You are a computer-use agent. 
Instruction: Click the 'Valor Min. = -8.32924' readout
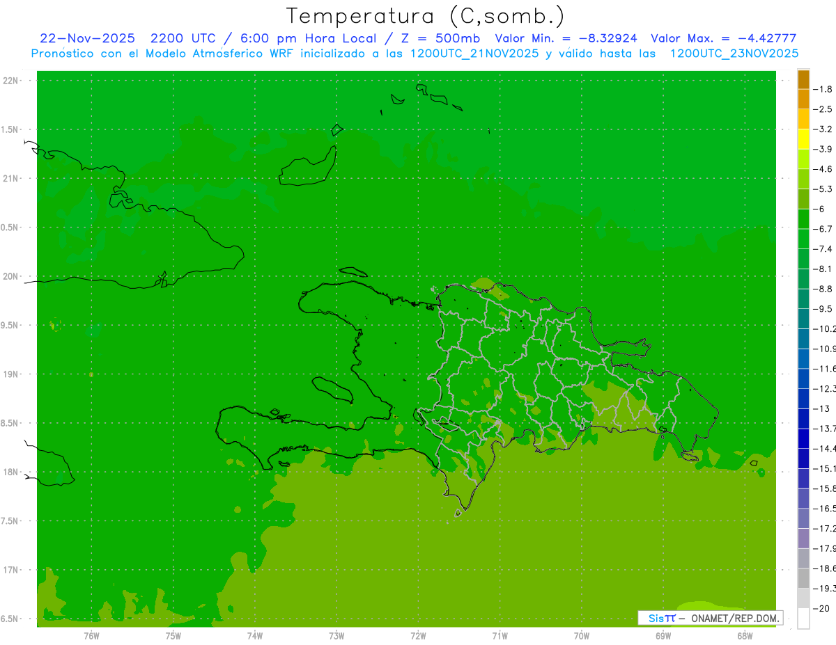[566, 38]
